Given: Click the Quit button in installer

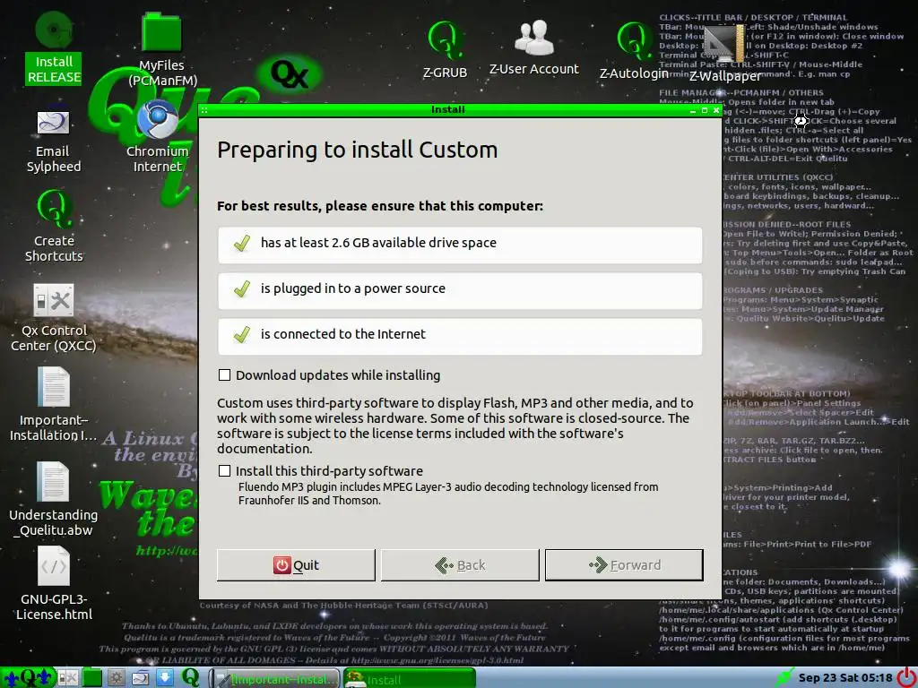Looking at the screenshot, I should click(x=296, y=565).
